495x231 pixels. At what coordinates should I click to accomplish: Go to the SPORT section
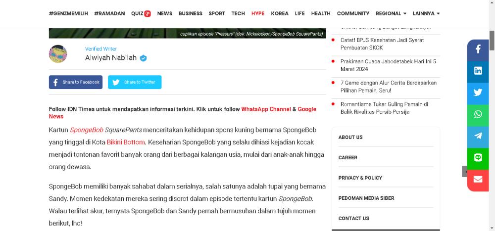(x=217, y=13)
